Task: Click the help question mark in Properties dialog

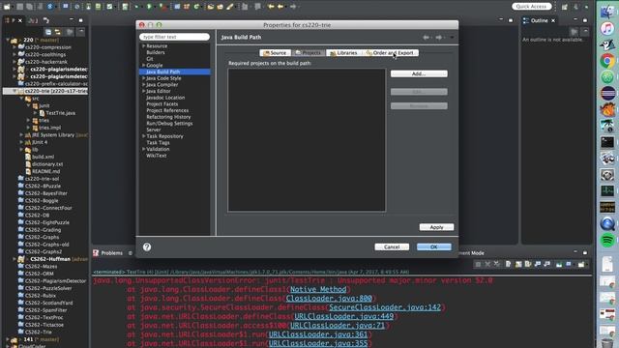Action: pyautogui.click(x=147, y=247)
